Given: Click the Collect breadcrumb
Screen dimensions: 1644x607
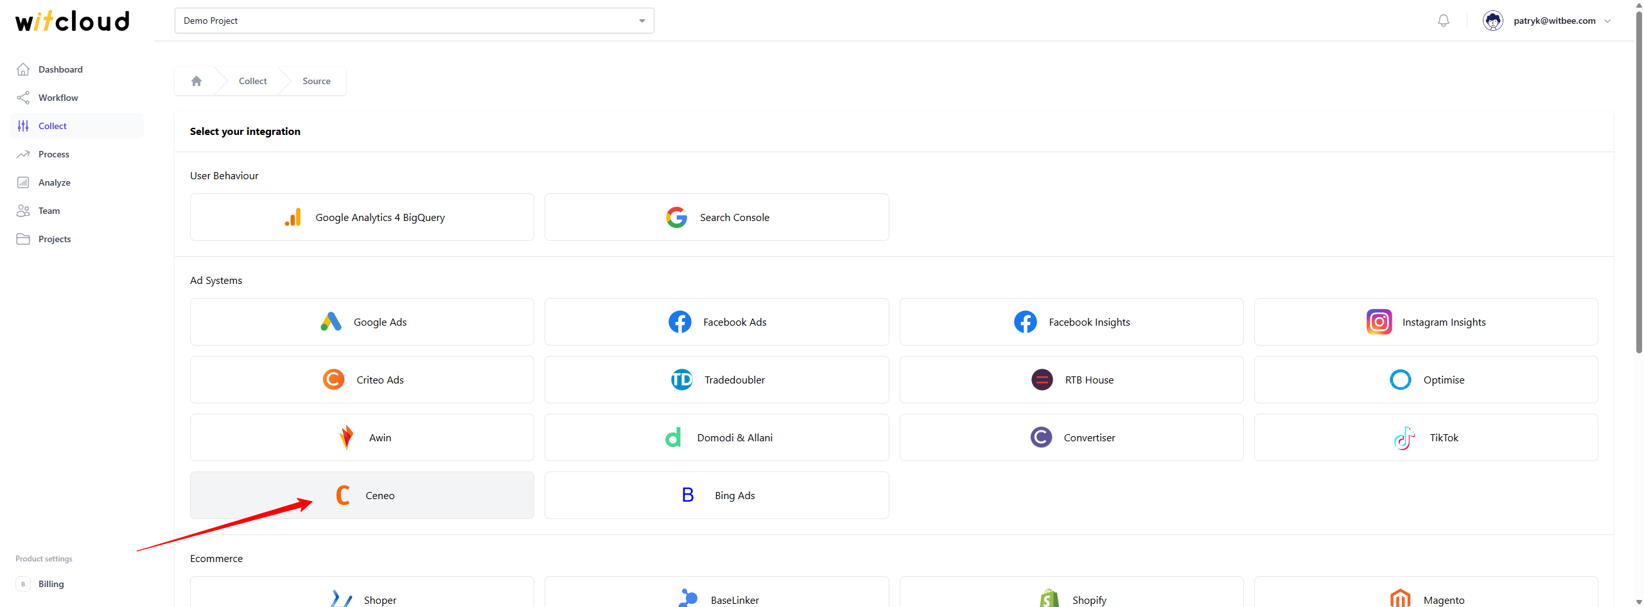Looking at the screenshot, I should [253, 81].
